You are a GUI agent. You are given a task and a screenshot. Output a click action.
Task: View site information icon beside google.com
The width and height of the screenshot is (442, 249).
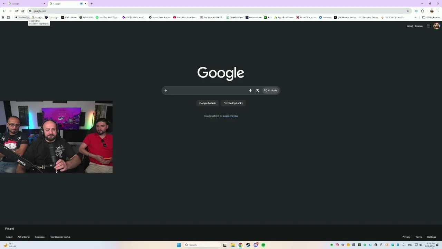pos(30,11)
